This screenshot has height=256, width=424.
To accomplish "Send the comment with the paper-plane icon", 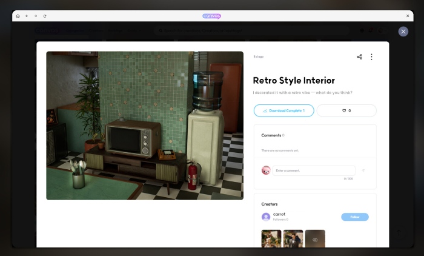I will point(363,170).
